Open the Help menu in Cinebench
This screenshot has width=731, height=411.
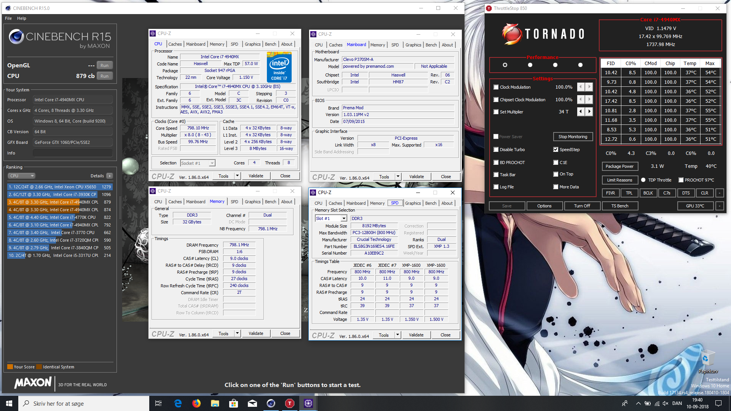click(22, 18)
